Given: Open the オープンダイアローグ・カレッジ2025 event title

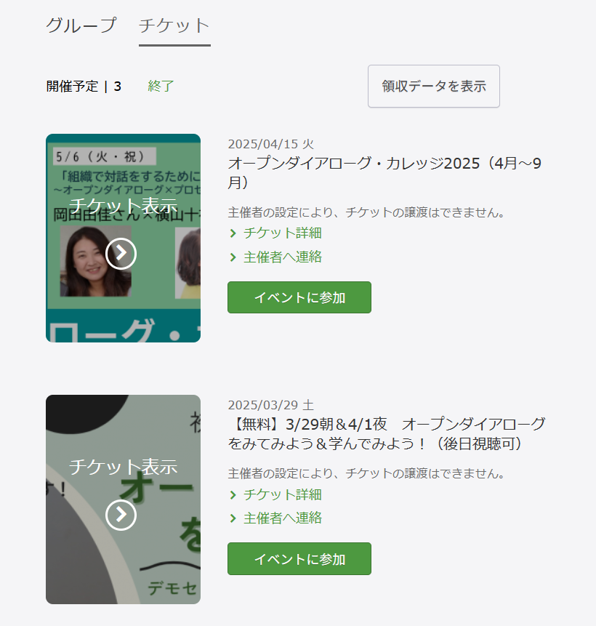Looking at the screenshot, I should [384, 173].
